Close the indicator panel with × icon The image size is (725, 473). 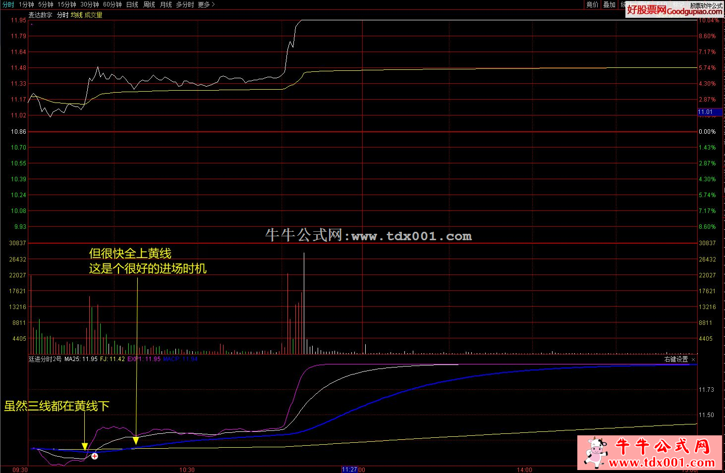click(x=693, y=360)
